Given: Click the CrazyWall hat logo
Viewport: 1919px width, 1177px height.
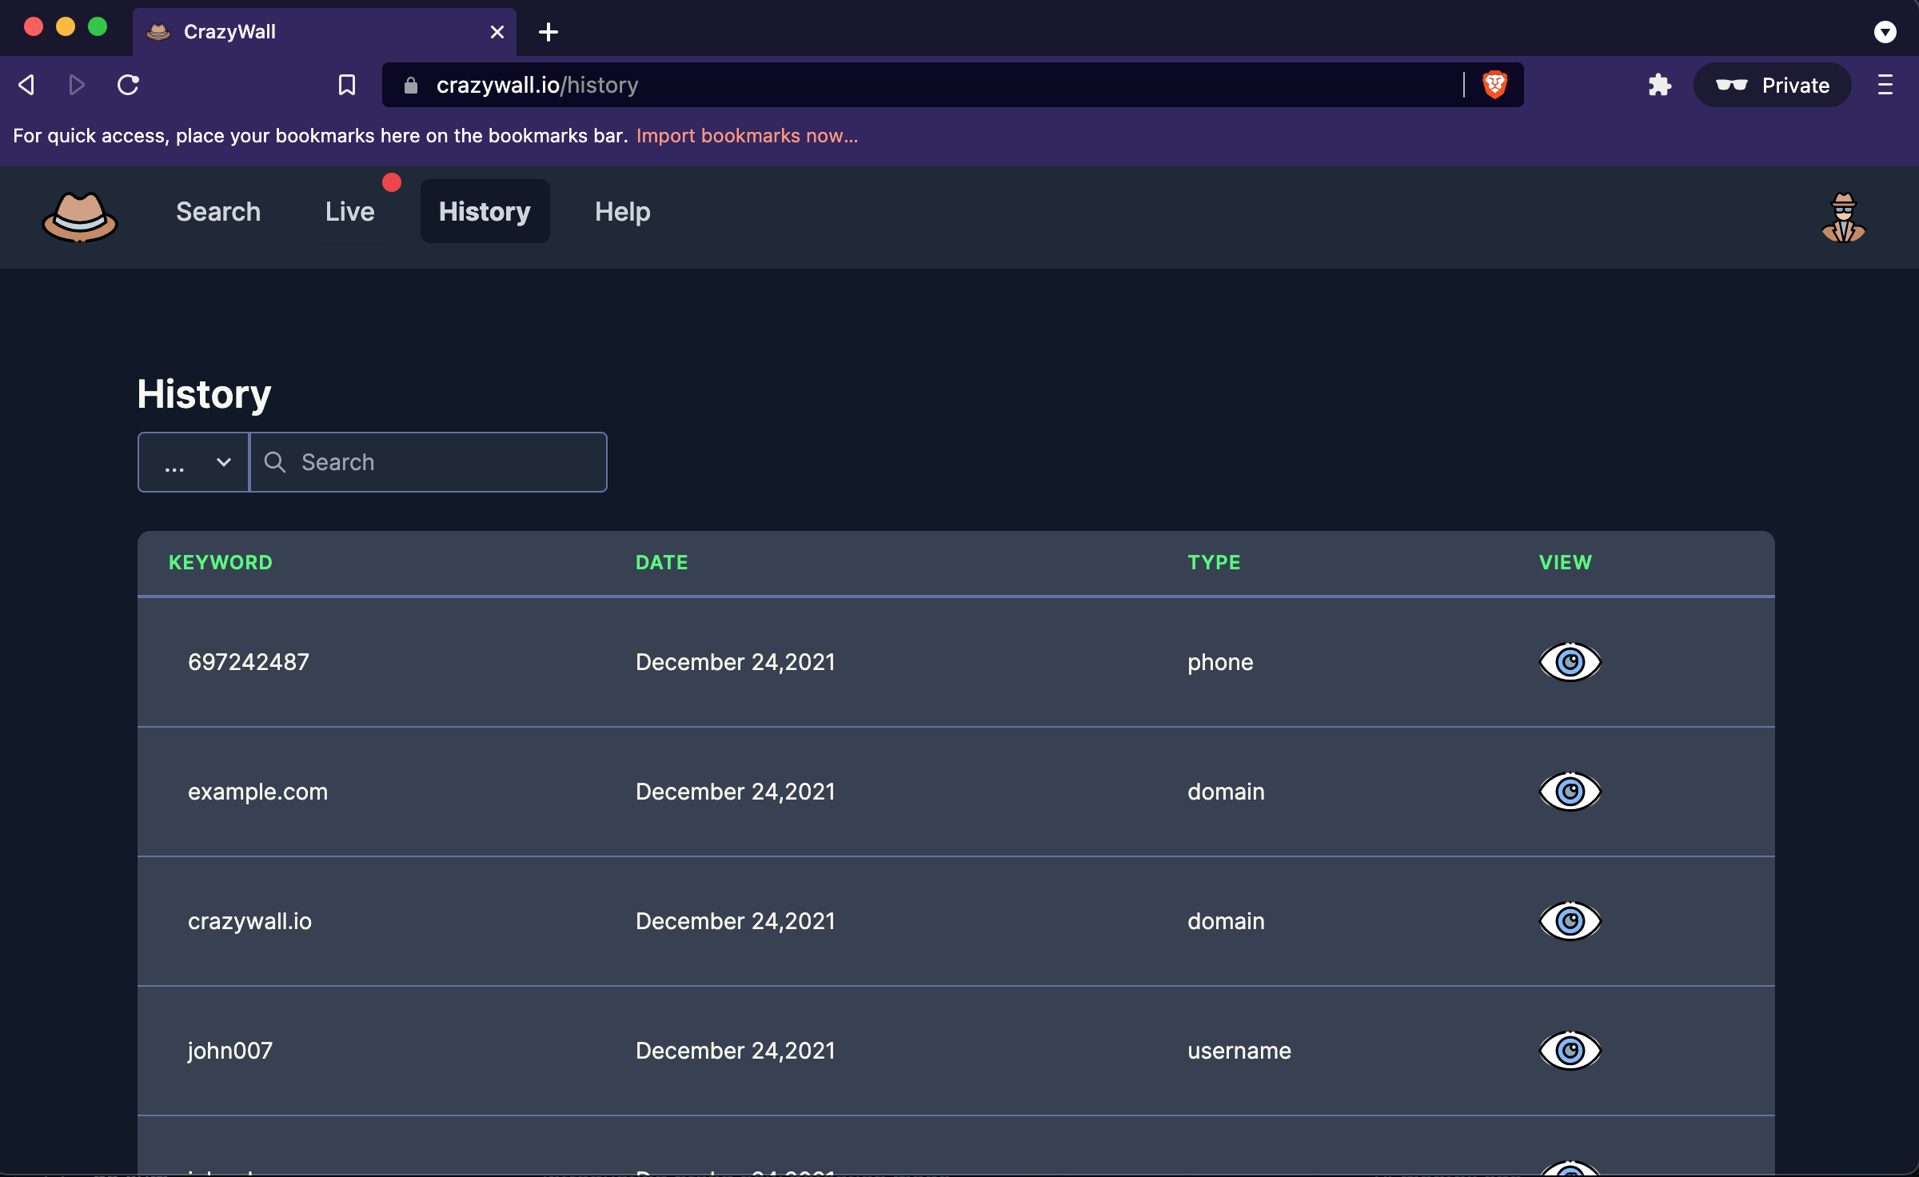Looking at the screenshot, I should point(80,216).
